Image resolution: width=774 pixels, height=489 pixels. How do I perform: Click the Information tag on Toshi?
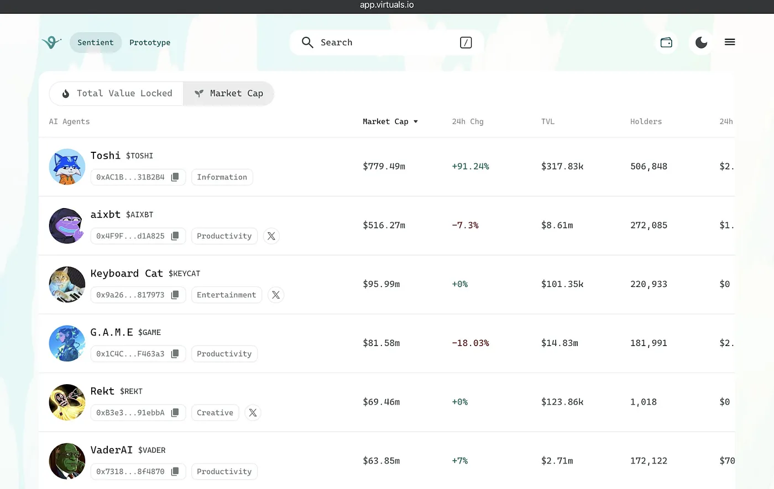coord(222,177)
